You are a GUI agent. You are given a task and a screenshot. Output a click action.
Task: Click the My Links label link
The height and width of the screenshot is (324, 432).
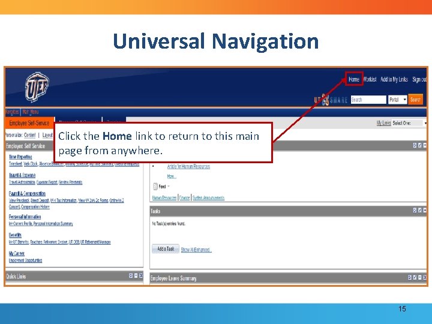point(383,123)
